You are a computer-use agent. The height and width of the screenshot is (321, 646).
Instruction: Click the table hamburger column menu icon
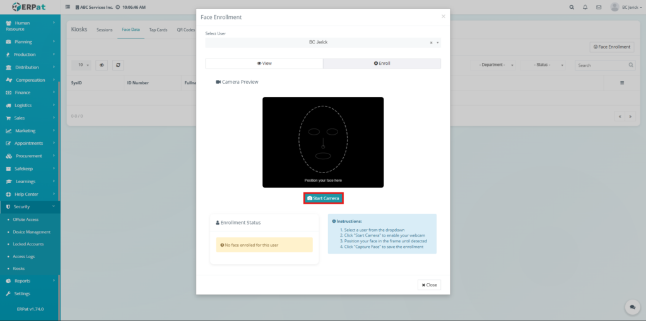[622, 82]
